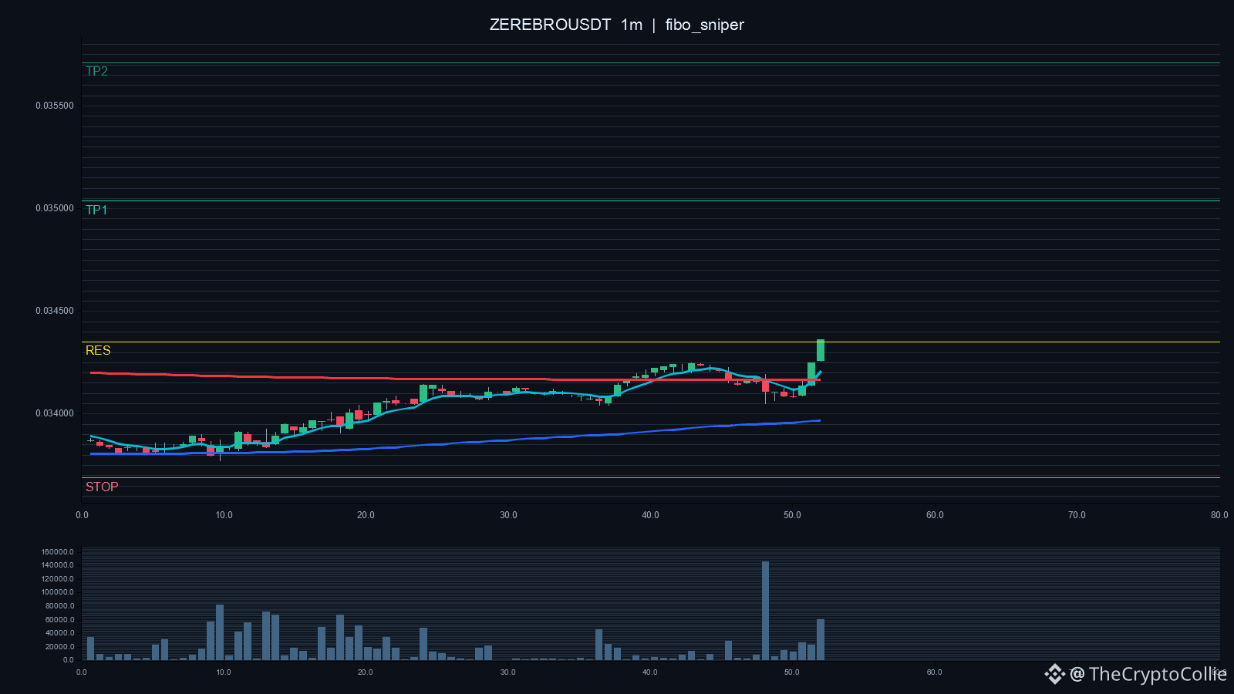Image resolution: width=1234 pixels, height=694 pixels.
Task: Click 40.0 on the price chart time axis
Action: (650, 515)
